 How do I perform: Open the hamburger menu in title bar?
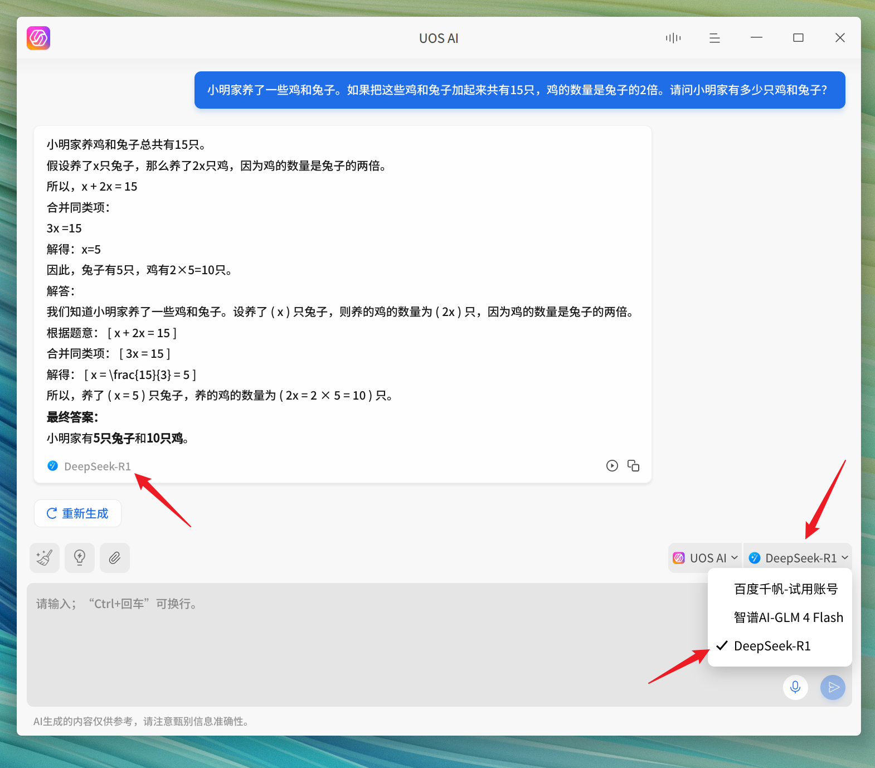coord(714,38)
